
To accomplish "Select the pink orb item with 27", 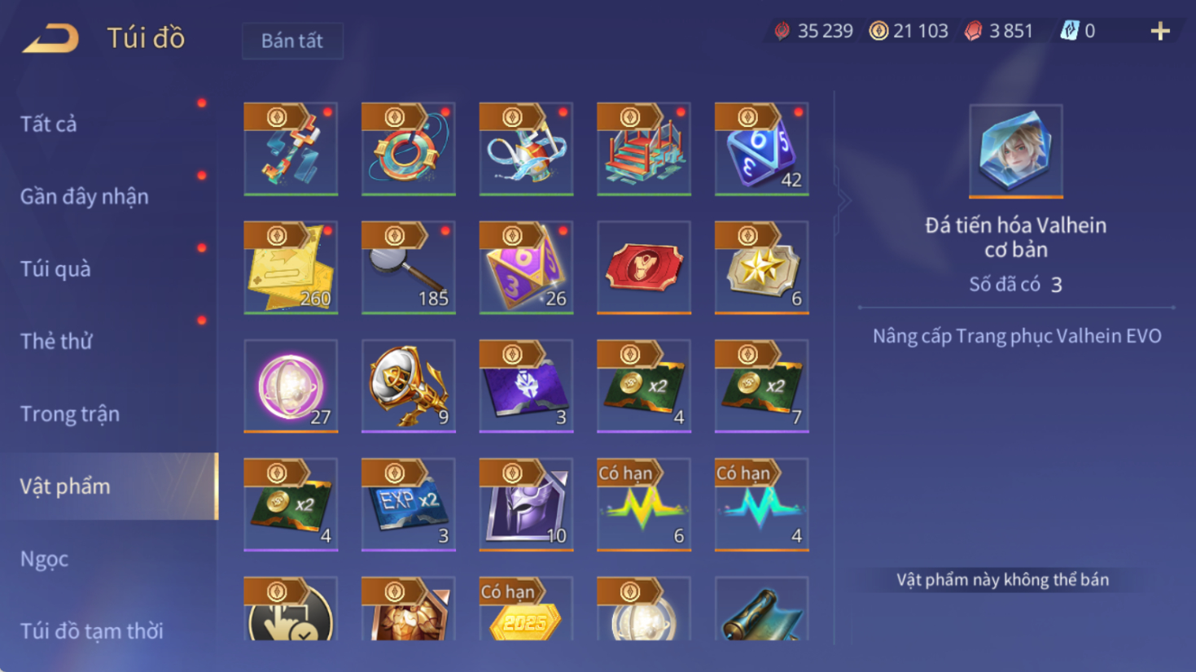I will point(291,386).
